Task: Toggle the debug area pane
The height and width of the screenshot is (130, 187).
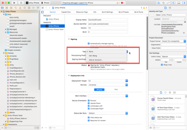Action: point(179,3)
